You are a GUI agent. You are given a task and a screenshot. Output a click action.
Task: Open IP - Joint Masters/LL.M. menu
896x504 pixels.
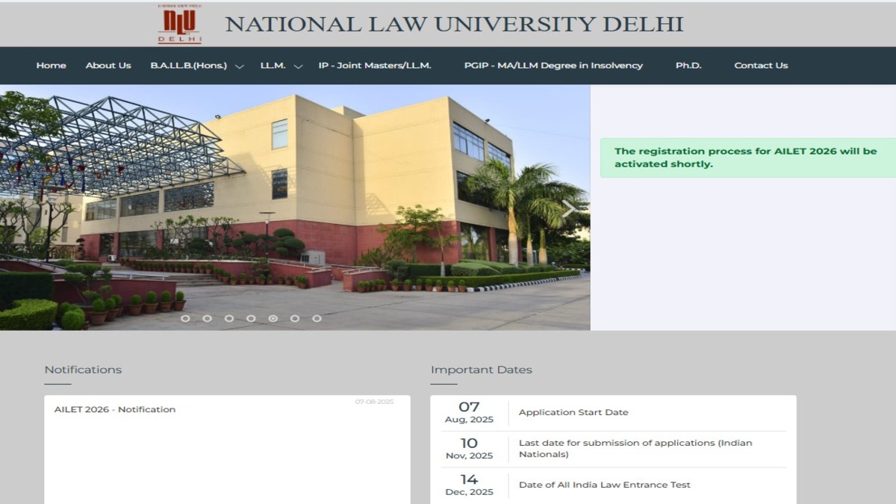pyautogui.click(x=374, y=66)
